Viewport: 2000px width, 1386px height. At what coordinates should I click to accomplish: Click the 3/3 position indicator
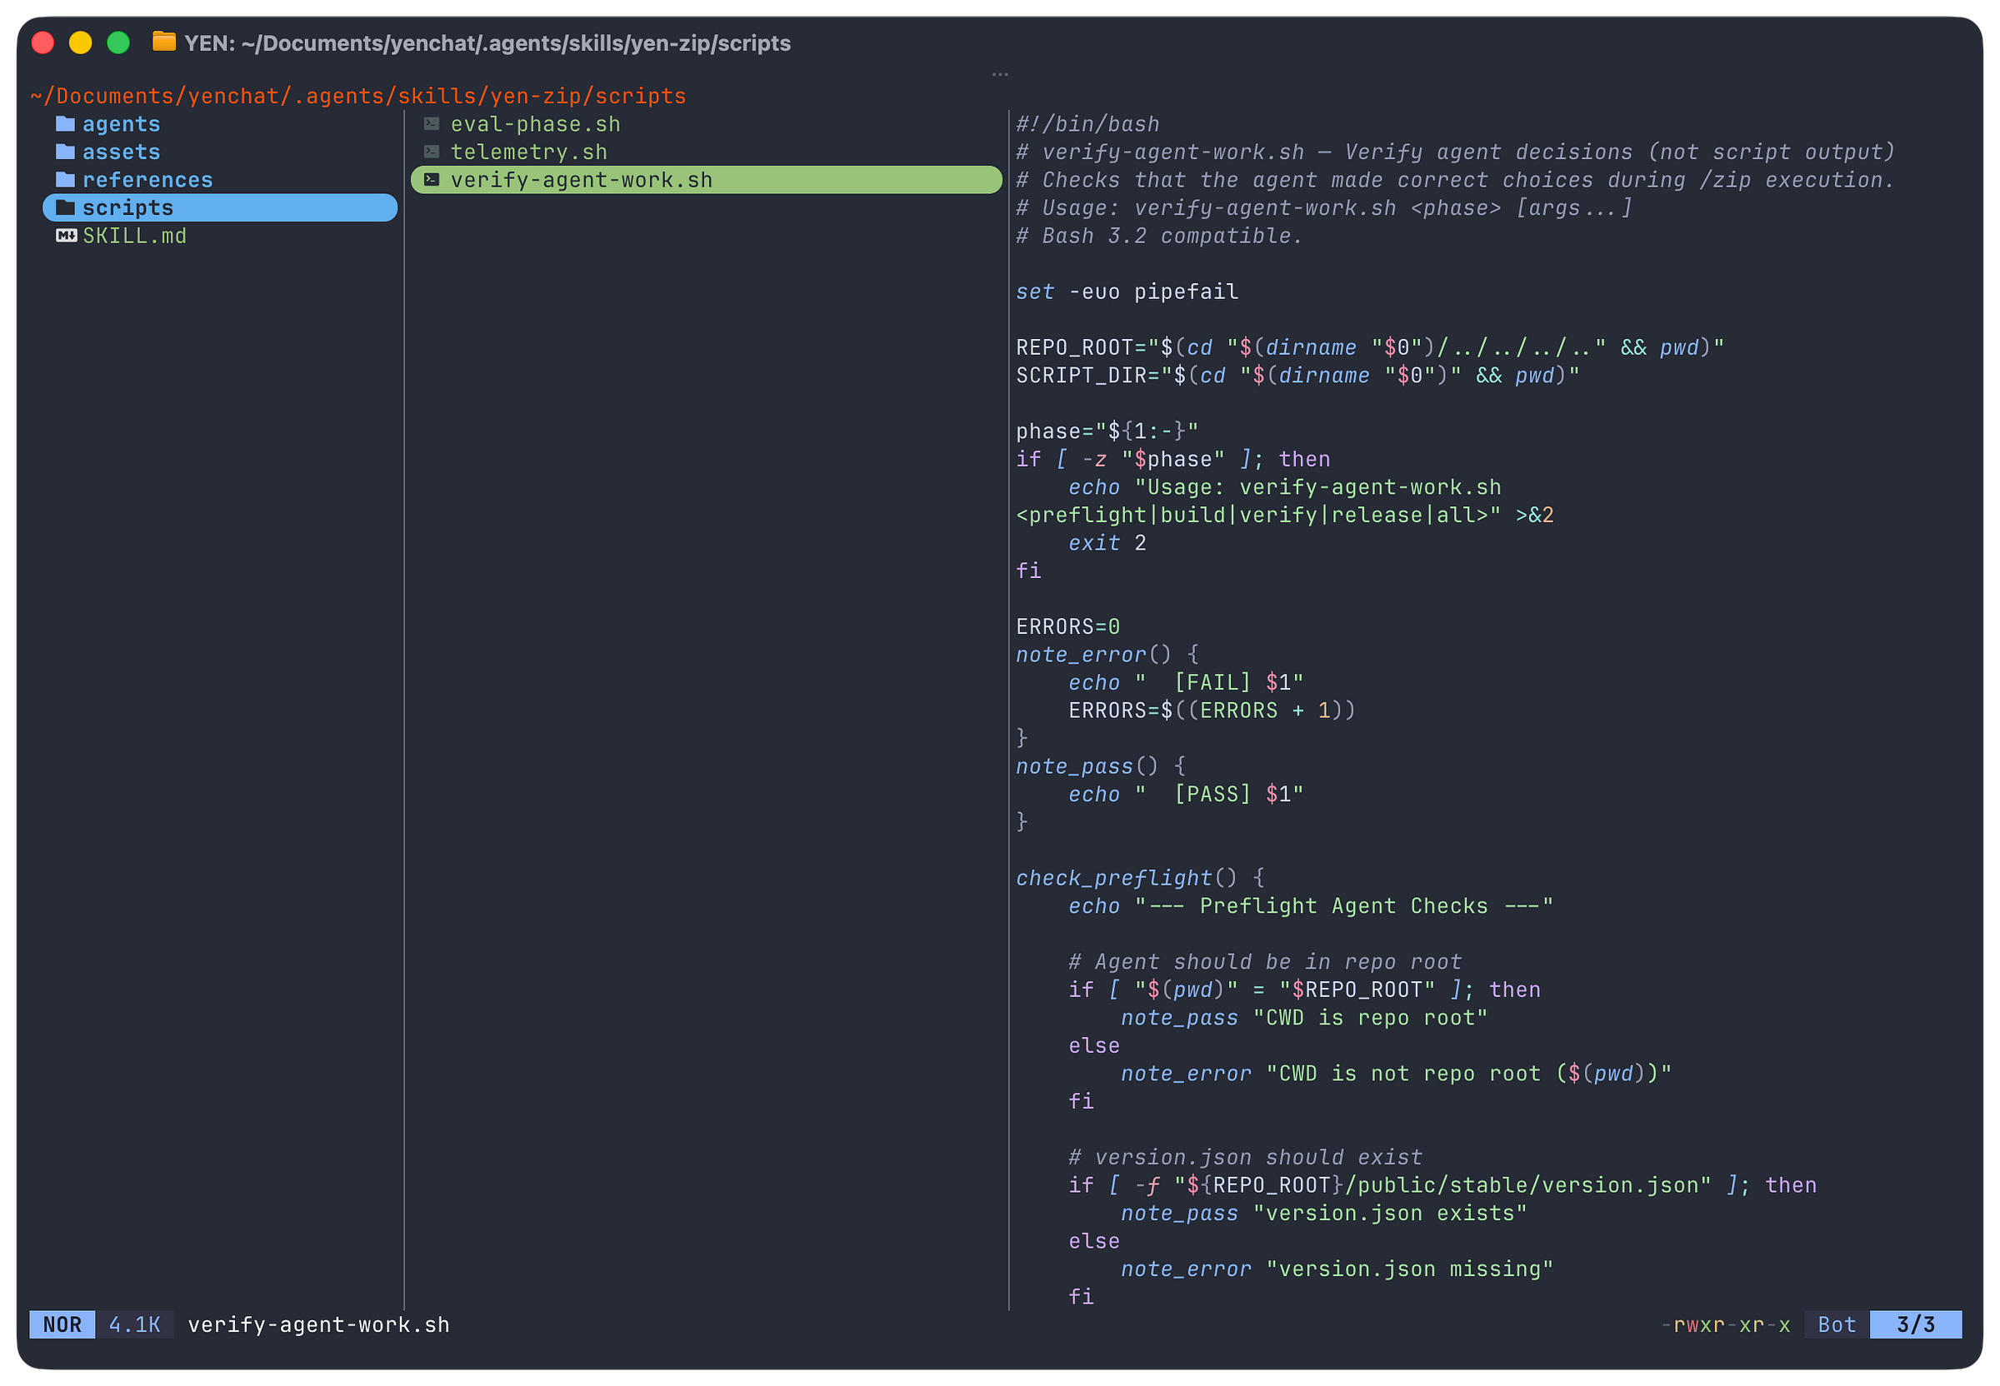1915,1324
